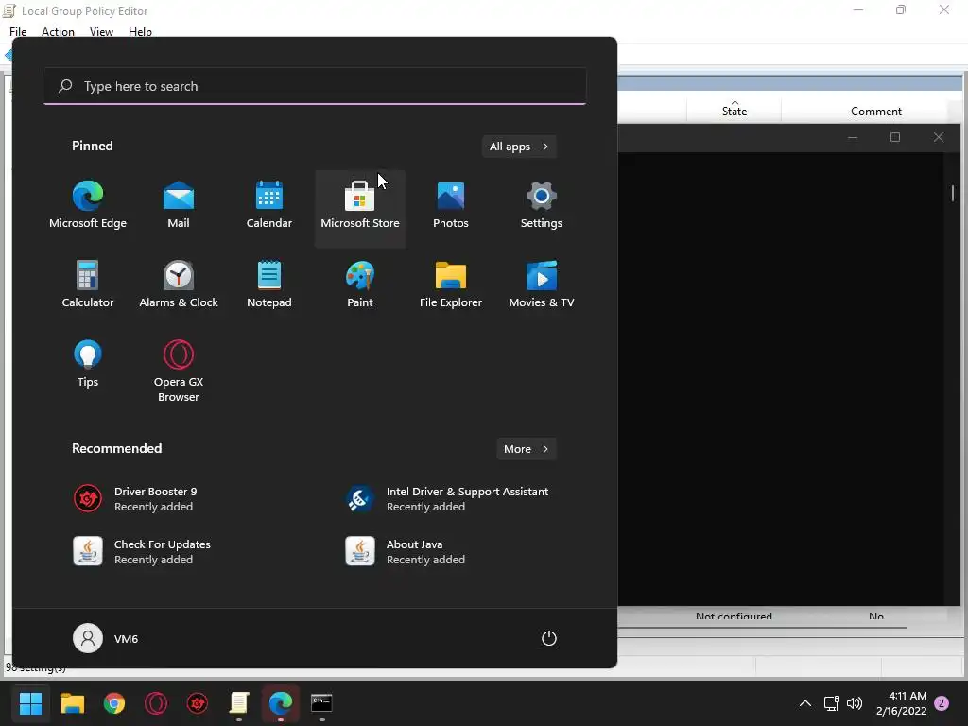This screenshot has height=726, width=968.
Task: Launch the Mail app
Action: (179, 205)
